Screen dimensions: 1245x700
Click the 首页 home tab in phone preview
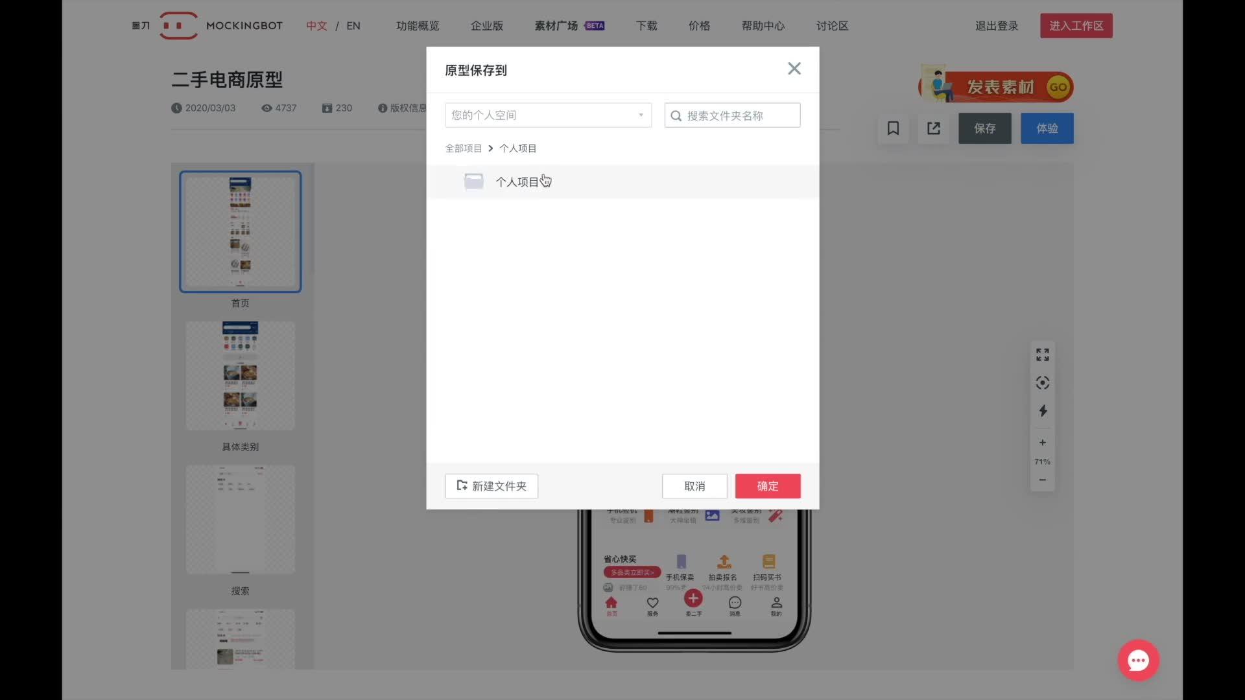coord(611,607)
